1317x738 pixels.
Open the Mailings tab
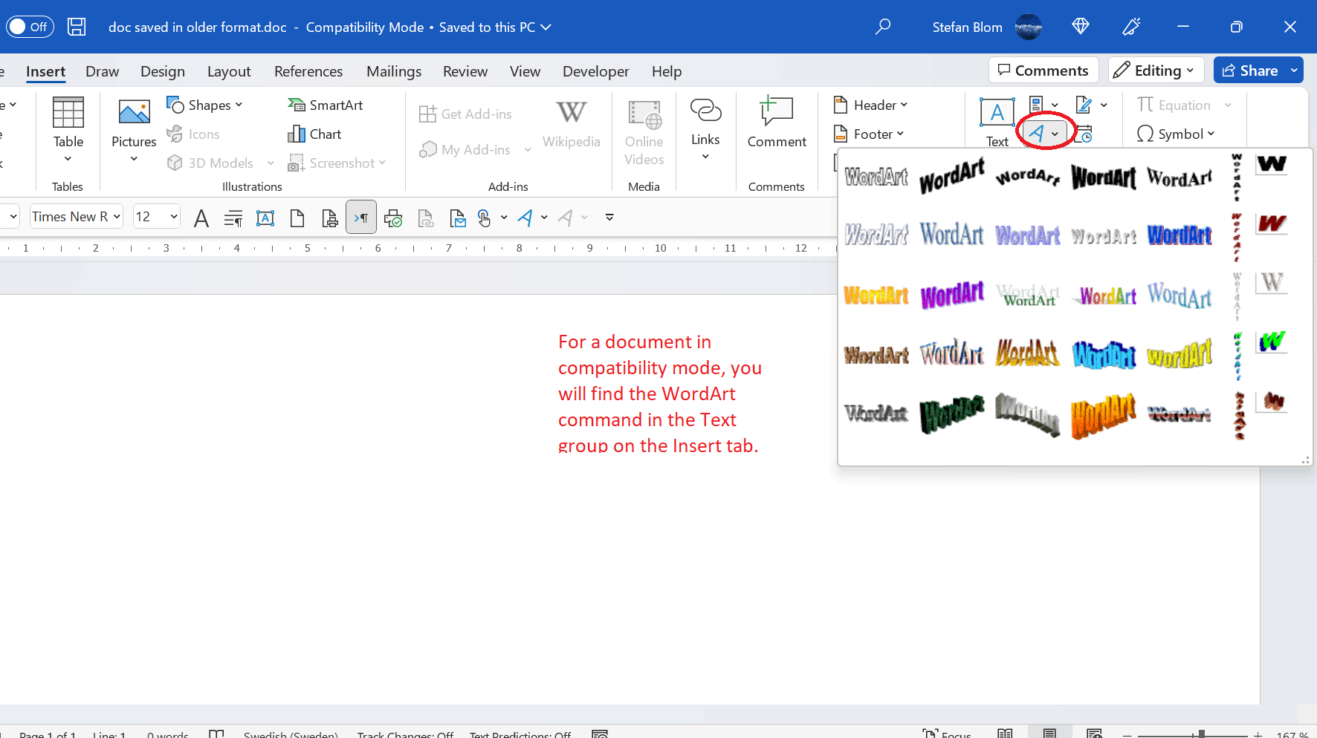(x=394, y=71)
